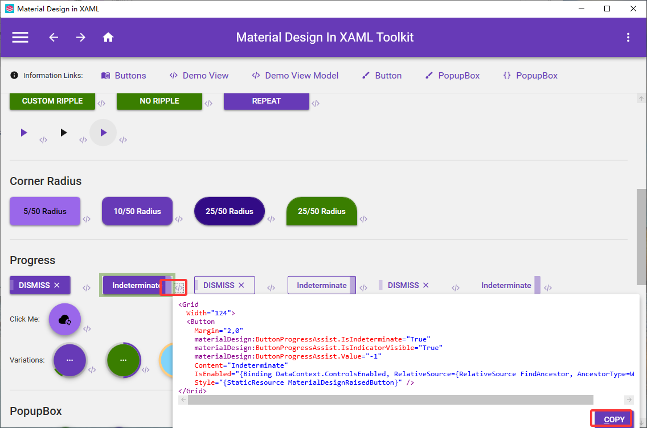Show code for dark purple 25/50 Radius

coord(271,219)
